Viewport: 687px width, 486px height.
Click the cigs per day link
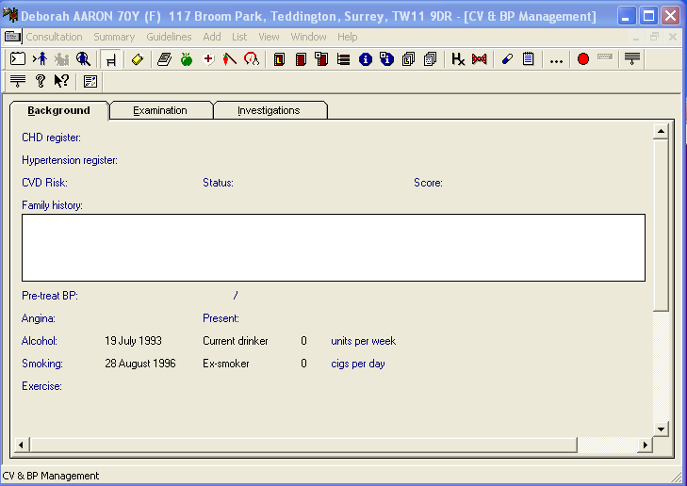tap(357, 364)
